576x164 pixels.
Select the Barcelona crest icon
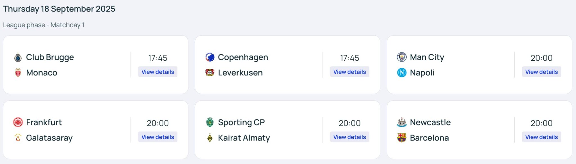point(402,138)
